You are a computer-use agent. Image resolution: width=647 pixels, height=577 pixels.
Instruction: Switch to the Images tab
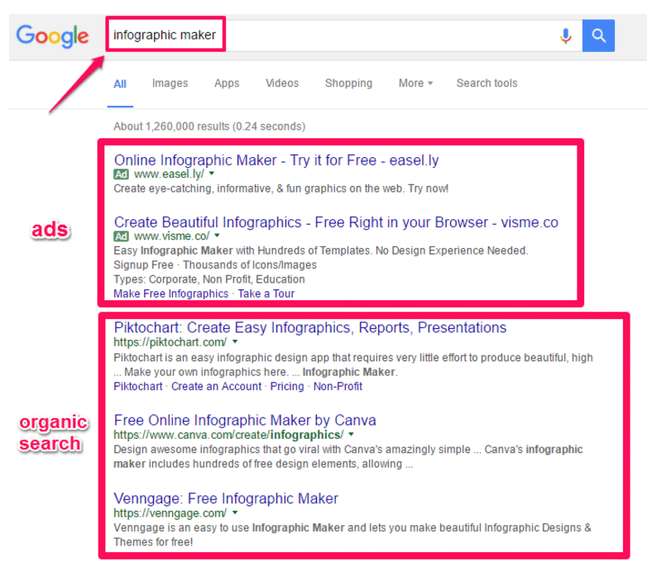point(170,83)
